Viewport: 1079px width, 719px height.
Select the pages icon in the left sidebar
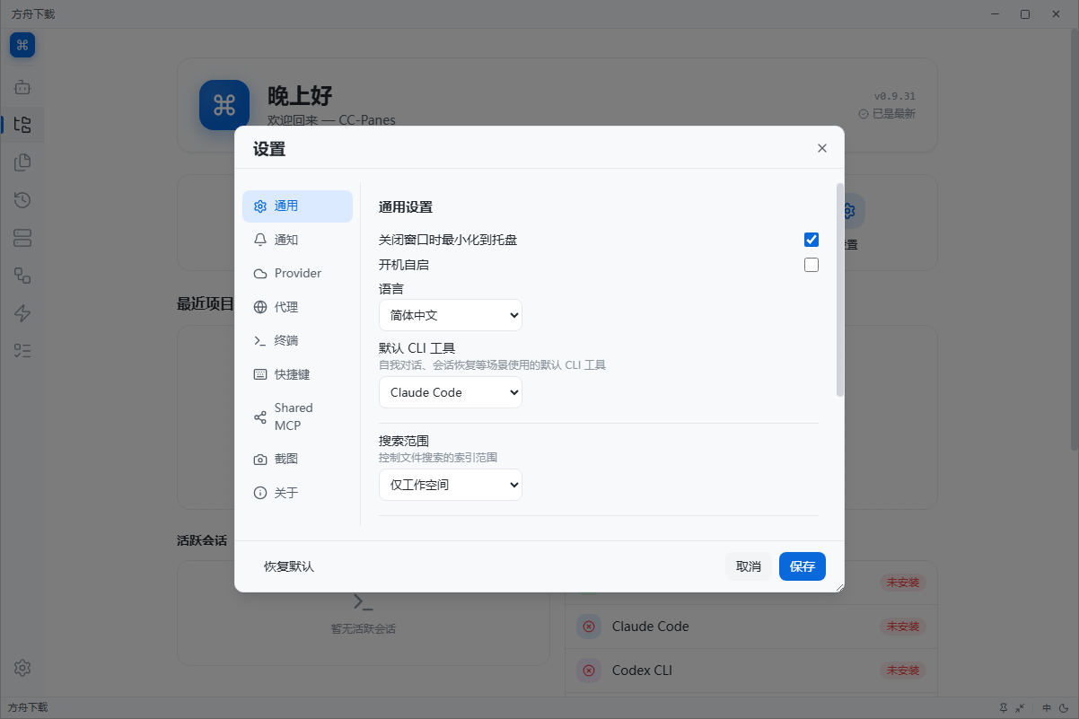click(x=22, y=162)
